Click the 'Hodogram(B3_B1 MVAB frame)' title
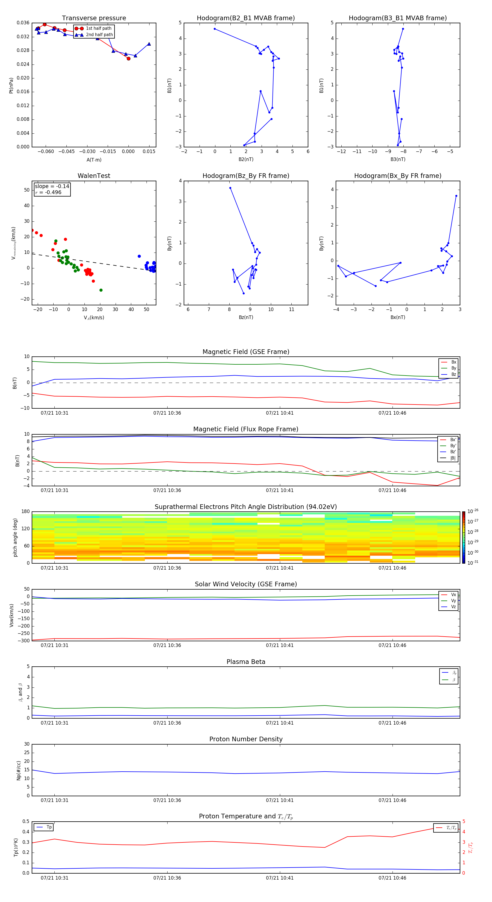The image size is (492, 902). 397,18
